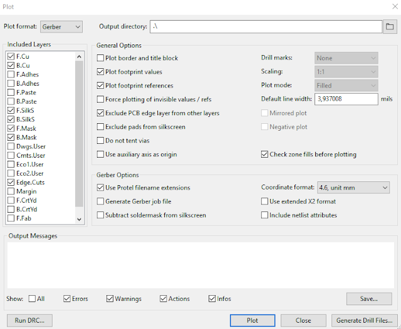Click the Output Messages text area
The width and height of the screenshot is (401, 329).
(200, 265)
